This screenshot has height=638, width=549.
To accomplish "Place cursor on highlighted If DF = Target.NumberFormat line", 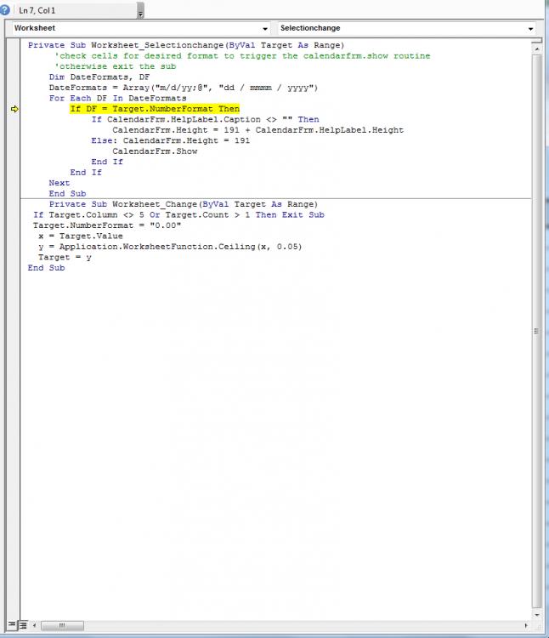I will tap(155, 109).
